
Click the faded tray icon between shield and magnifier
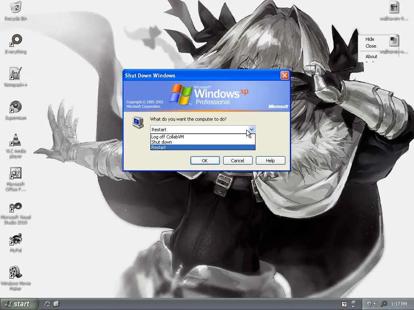(x=377, y=304)
